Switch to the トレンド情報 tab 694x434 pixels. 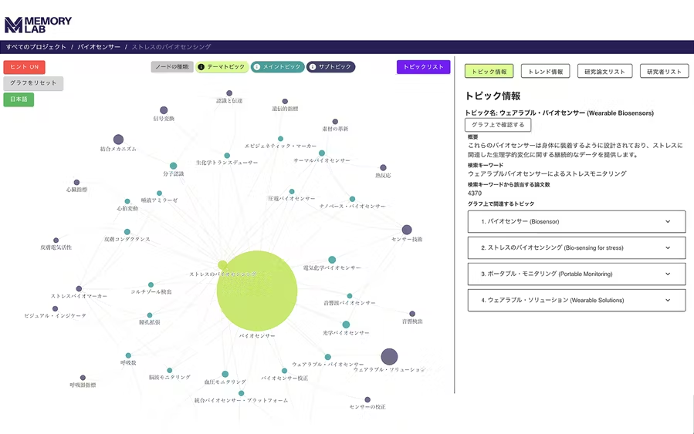click(x=545, y=72)
